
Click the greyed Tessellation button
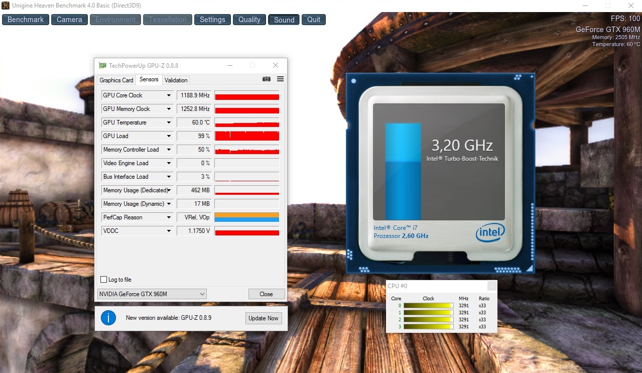168,20
